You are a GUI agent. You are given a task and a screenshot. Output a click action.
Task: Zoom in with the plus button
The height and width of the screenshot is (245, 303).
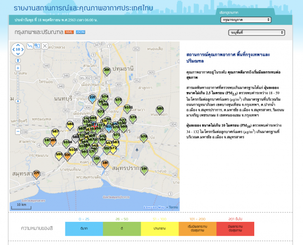18,68
